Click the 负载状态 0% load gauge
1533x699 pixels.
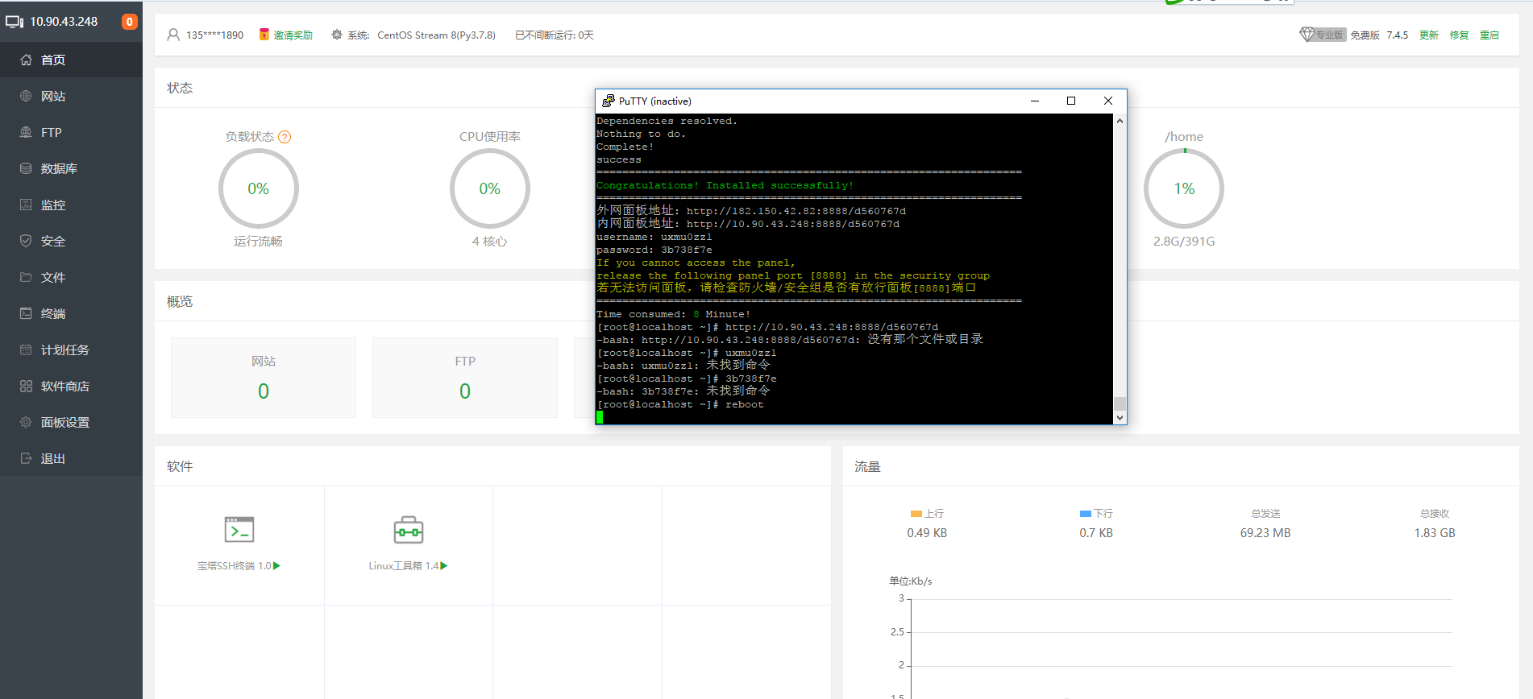click(x=259, y=188)
